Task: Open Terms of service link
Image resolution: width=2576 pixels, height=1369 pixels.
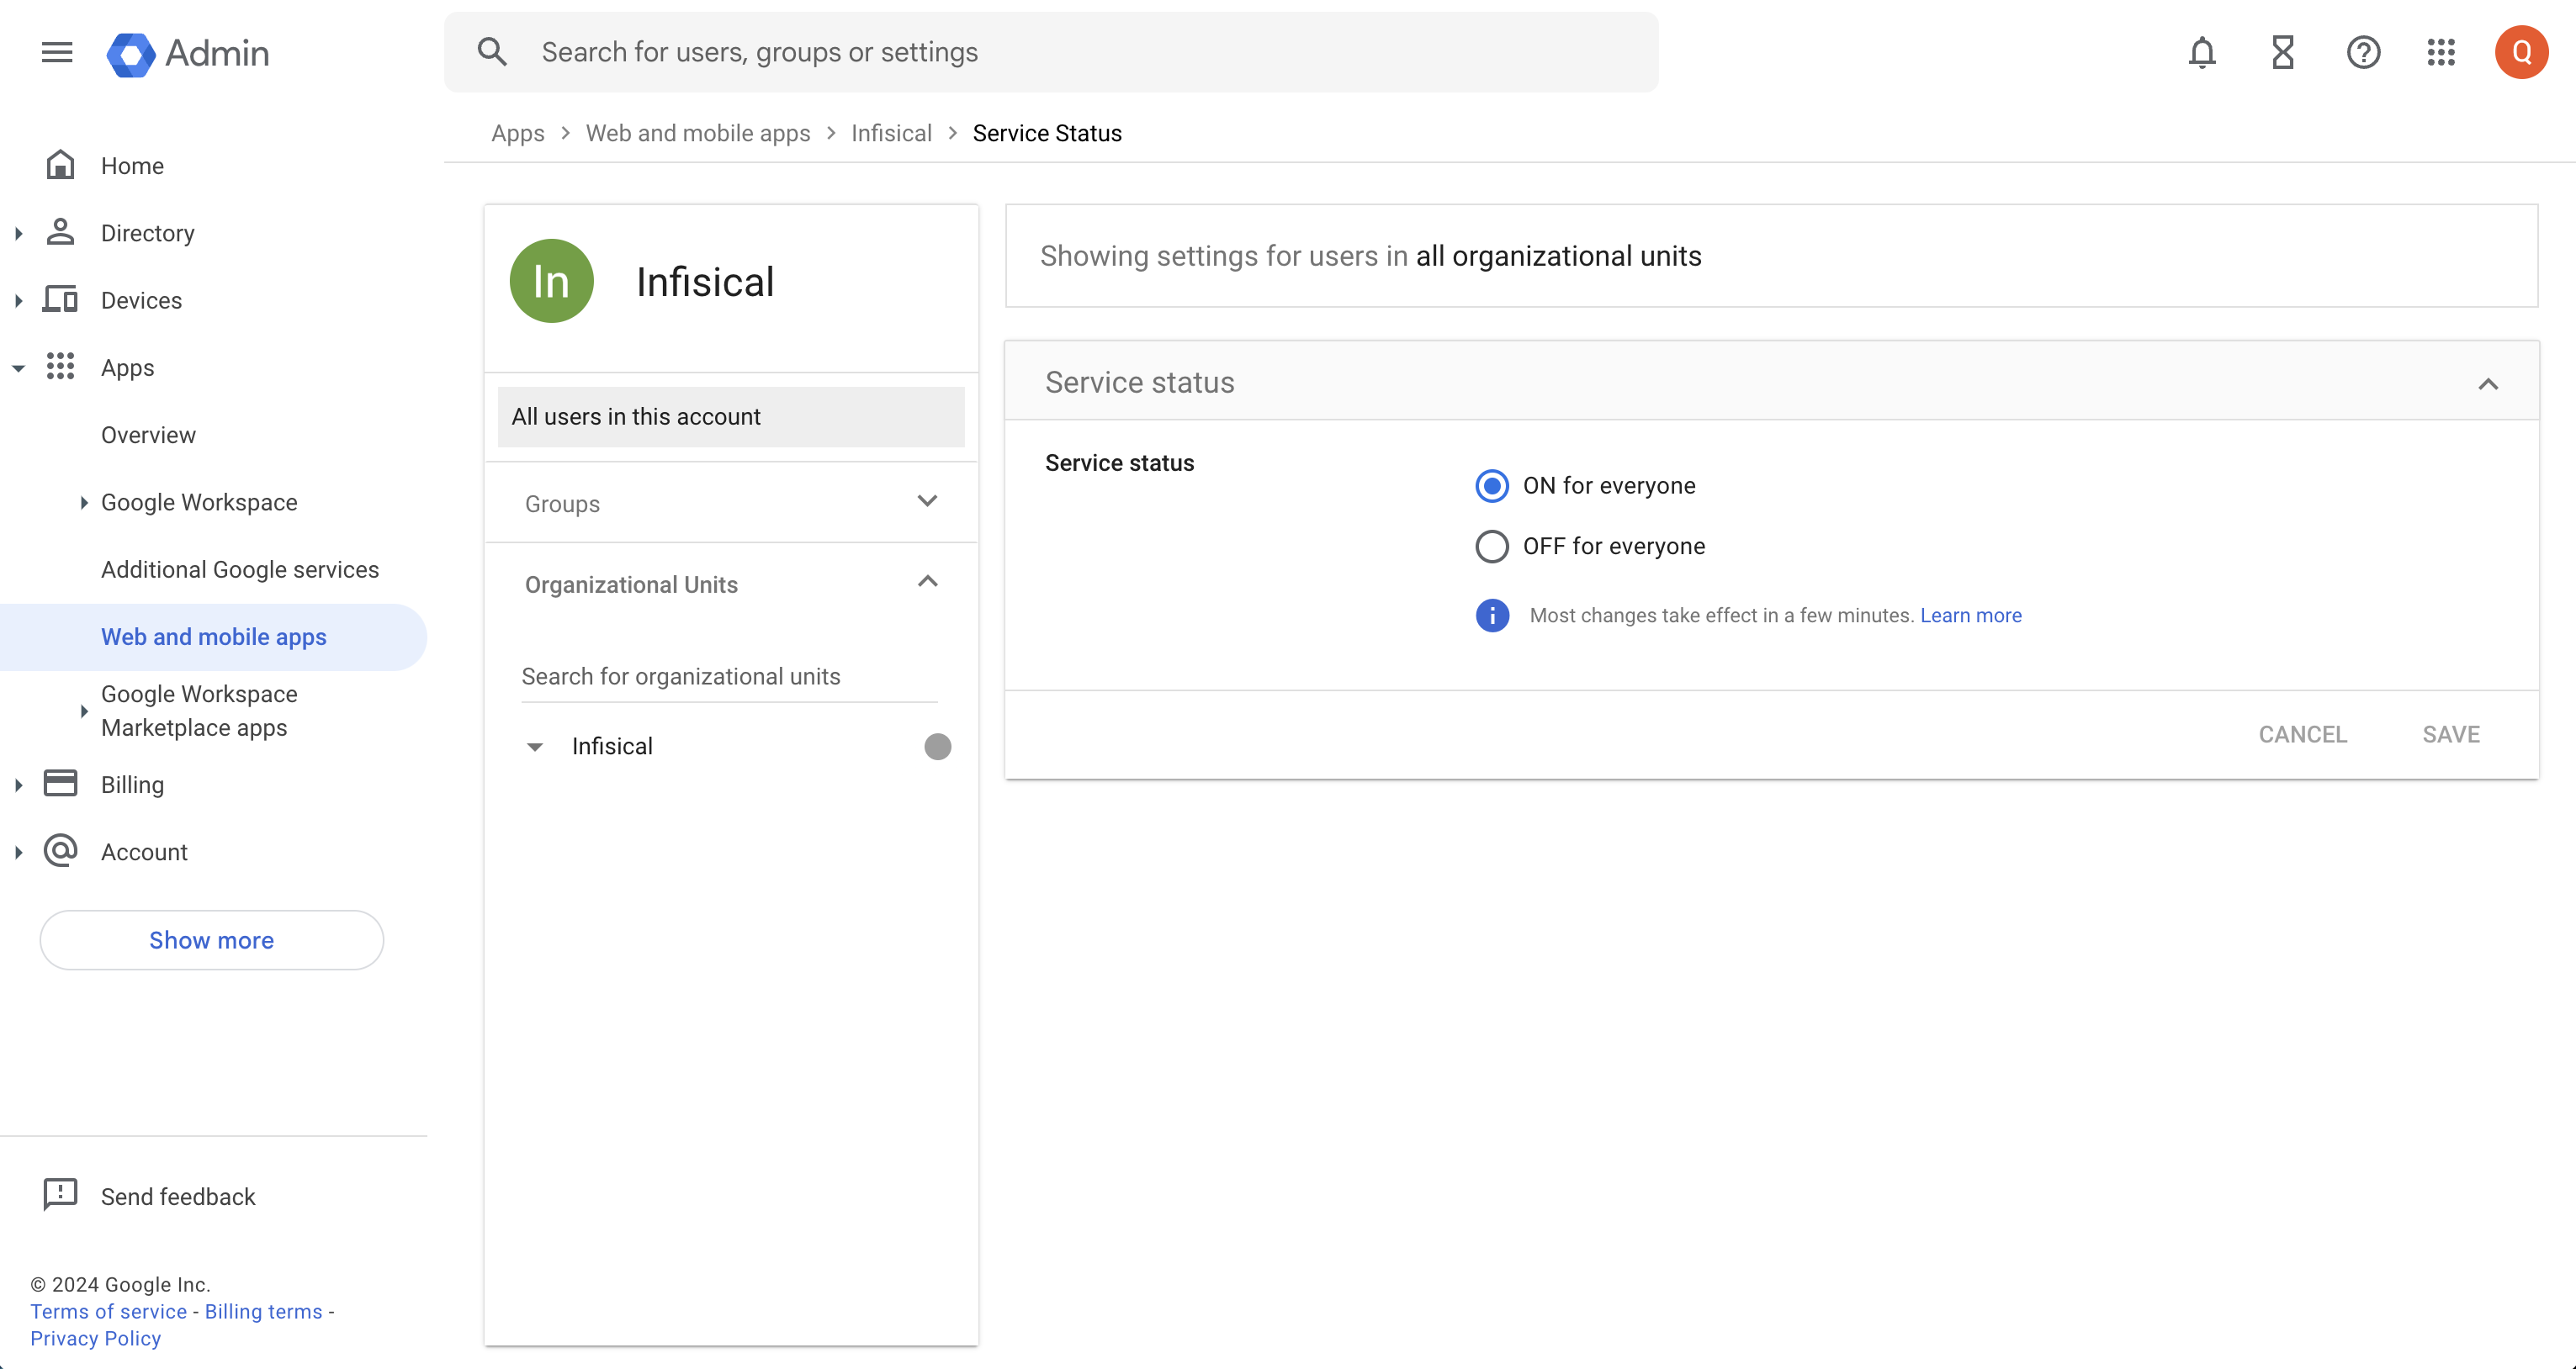Action: coord(108,1311)
